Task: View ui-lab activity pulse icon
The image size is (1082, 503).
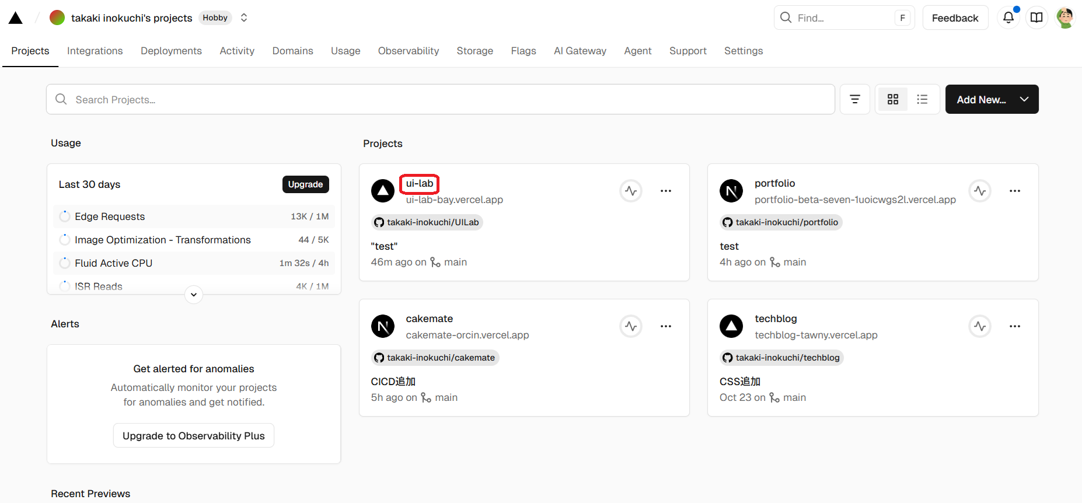Action: tap(631, 191)
